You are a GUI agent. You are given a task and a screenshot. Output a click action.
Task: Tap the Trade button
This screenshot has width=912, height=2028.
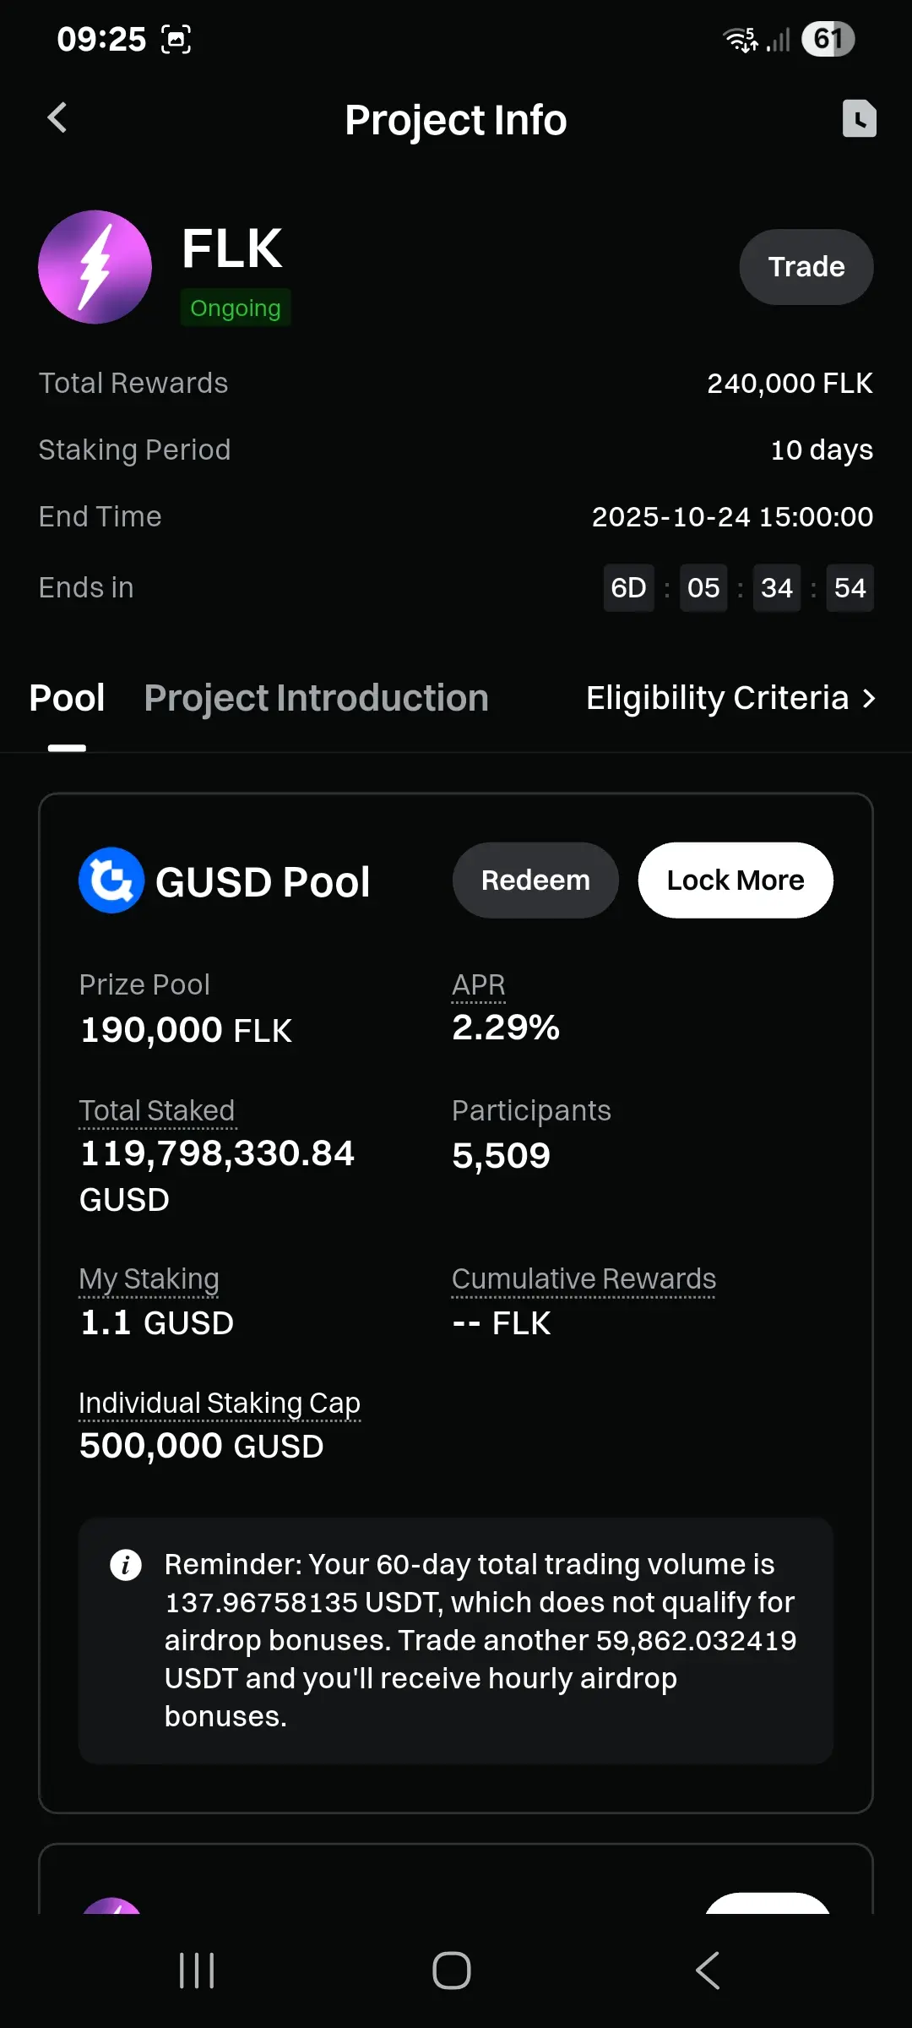[806, 267]
